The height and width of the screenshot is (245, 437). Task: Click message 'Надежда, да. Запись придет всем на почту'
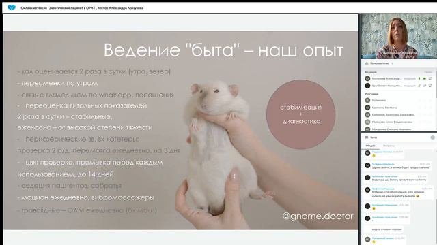click(399, 180)
